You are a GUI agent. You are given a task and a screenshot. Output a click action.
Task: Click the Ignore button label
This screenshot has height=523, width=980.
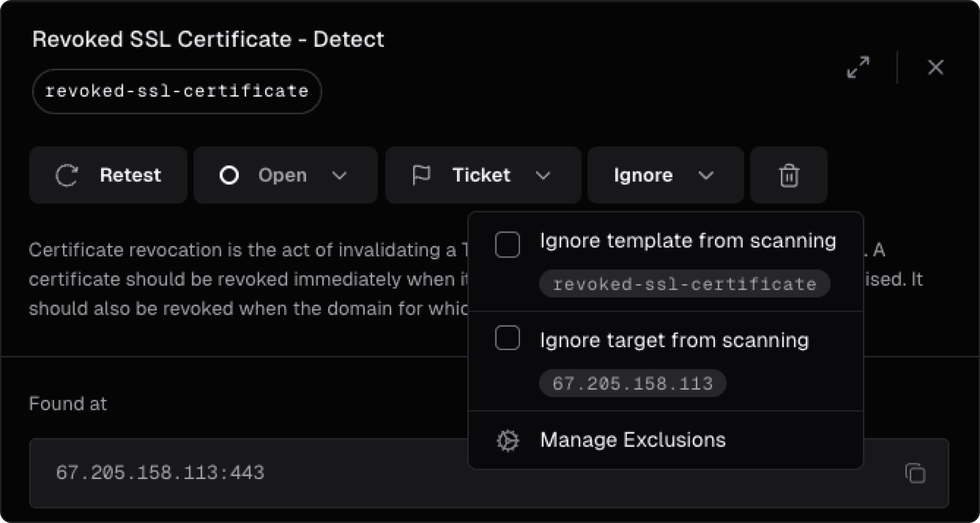[x=643, y=175]
